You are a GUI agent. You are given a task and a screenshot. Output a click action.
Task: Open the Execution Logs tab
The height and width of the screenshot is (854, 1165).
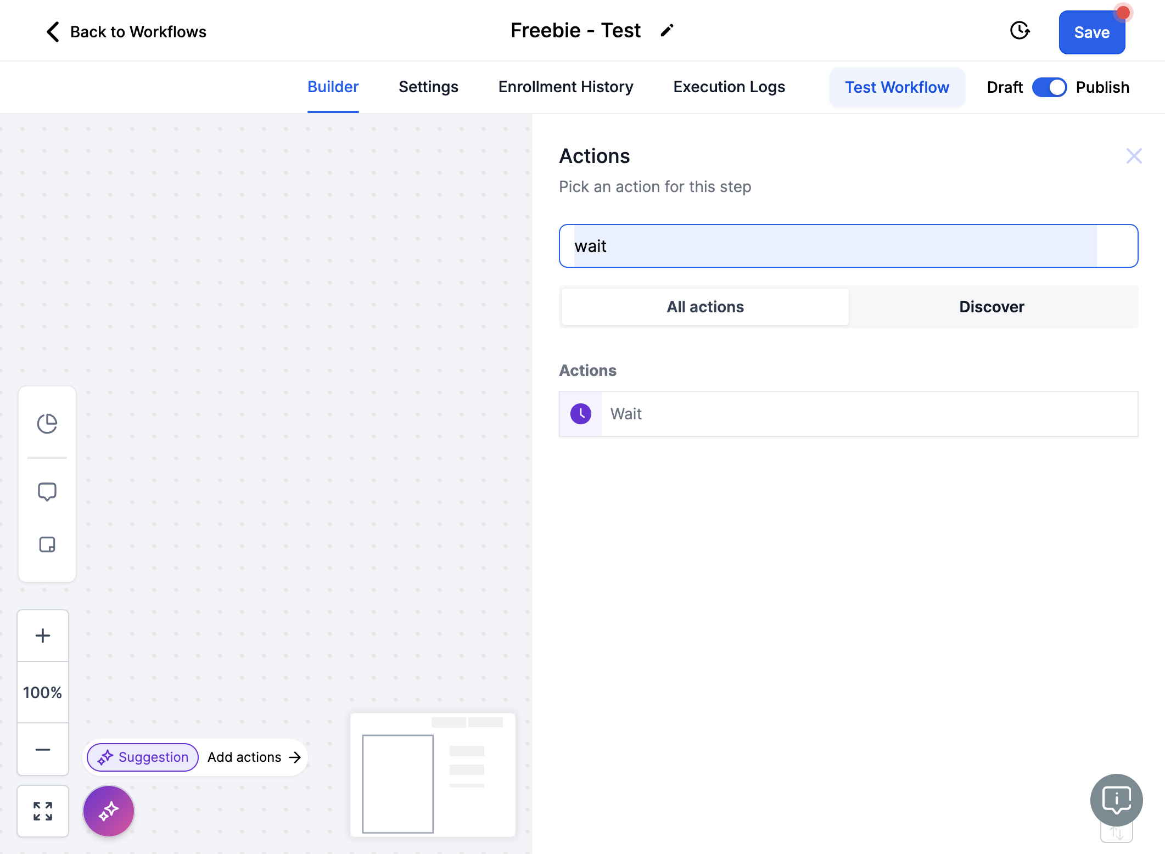[729, 87]
